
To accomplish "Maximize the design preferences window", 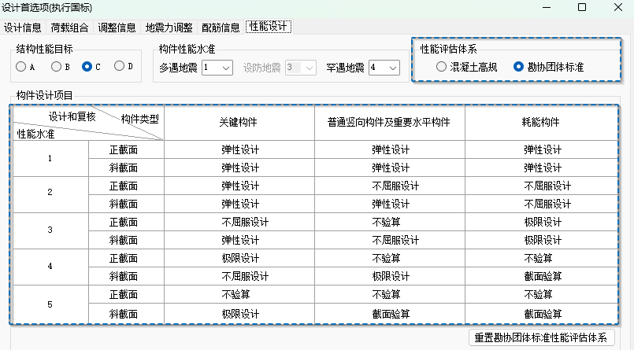I will click(x=582, y=7).
